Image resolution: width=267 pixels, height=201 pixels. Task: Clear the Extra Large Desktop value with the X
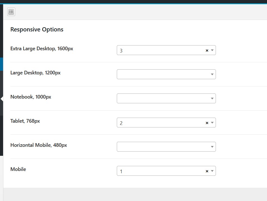coord(207,51)
